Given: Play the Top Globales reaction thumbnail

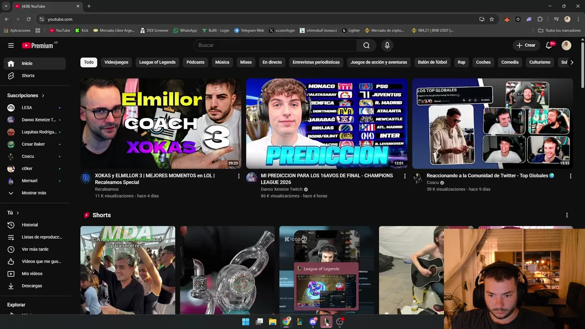Looking at the screenshot, I should (x=492, y=123).
